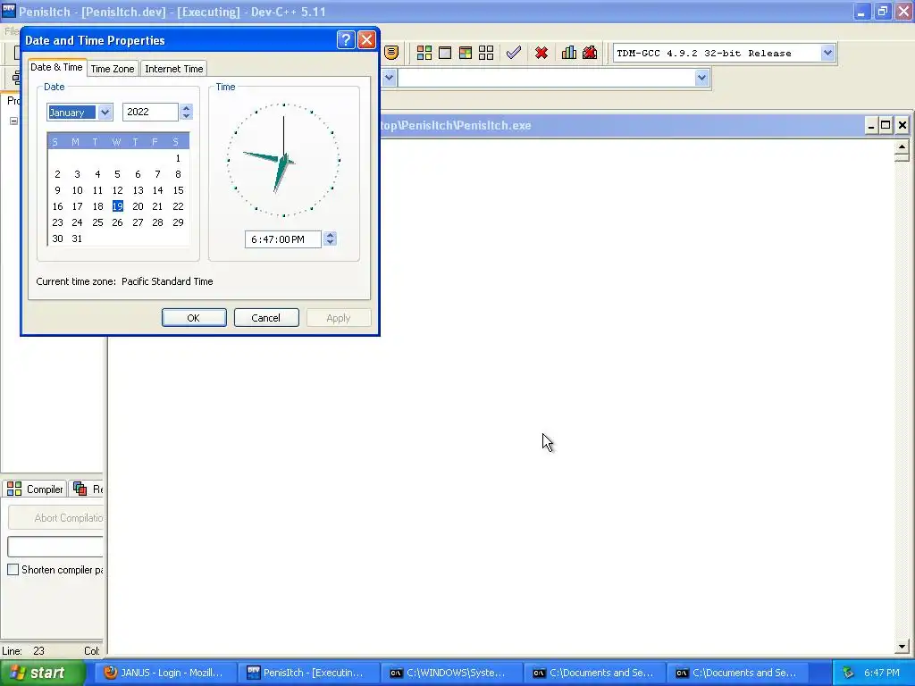Click the Run icon in Dev-C++ toolbar
The width and height of the screenshot is (915, 686).
click(445, 53)
